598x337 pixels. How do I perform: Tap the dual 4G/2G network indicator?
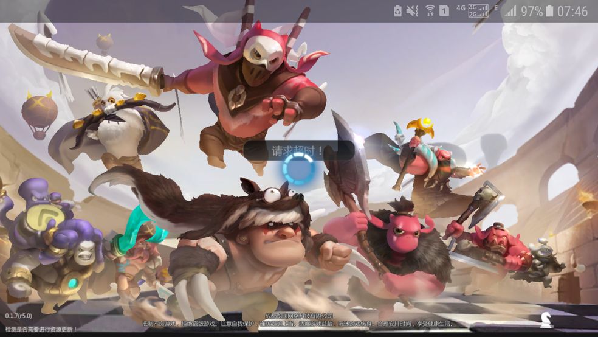pyautogui.click(x=478, y=11)
